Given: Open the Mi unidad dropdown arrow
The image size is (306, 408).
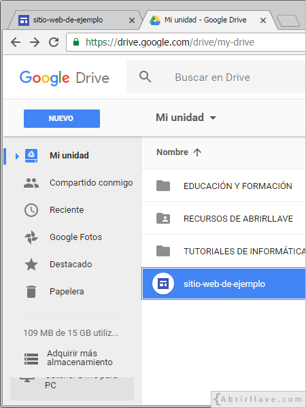Looking at the screenshot, I should 213,118.
